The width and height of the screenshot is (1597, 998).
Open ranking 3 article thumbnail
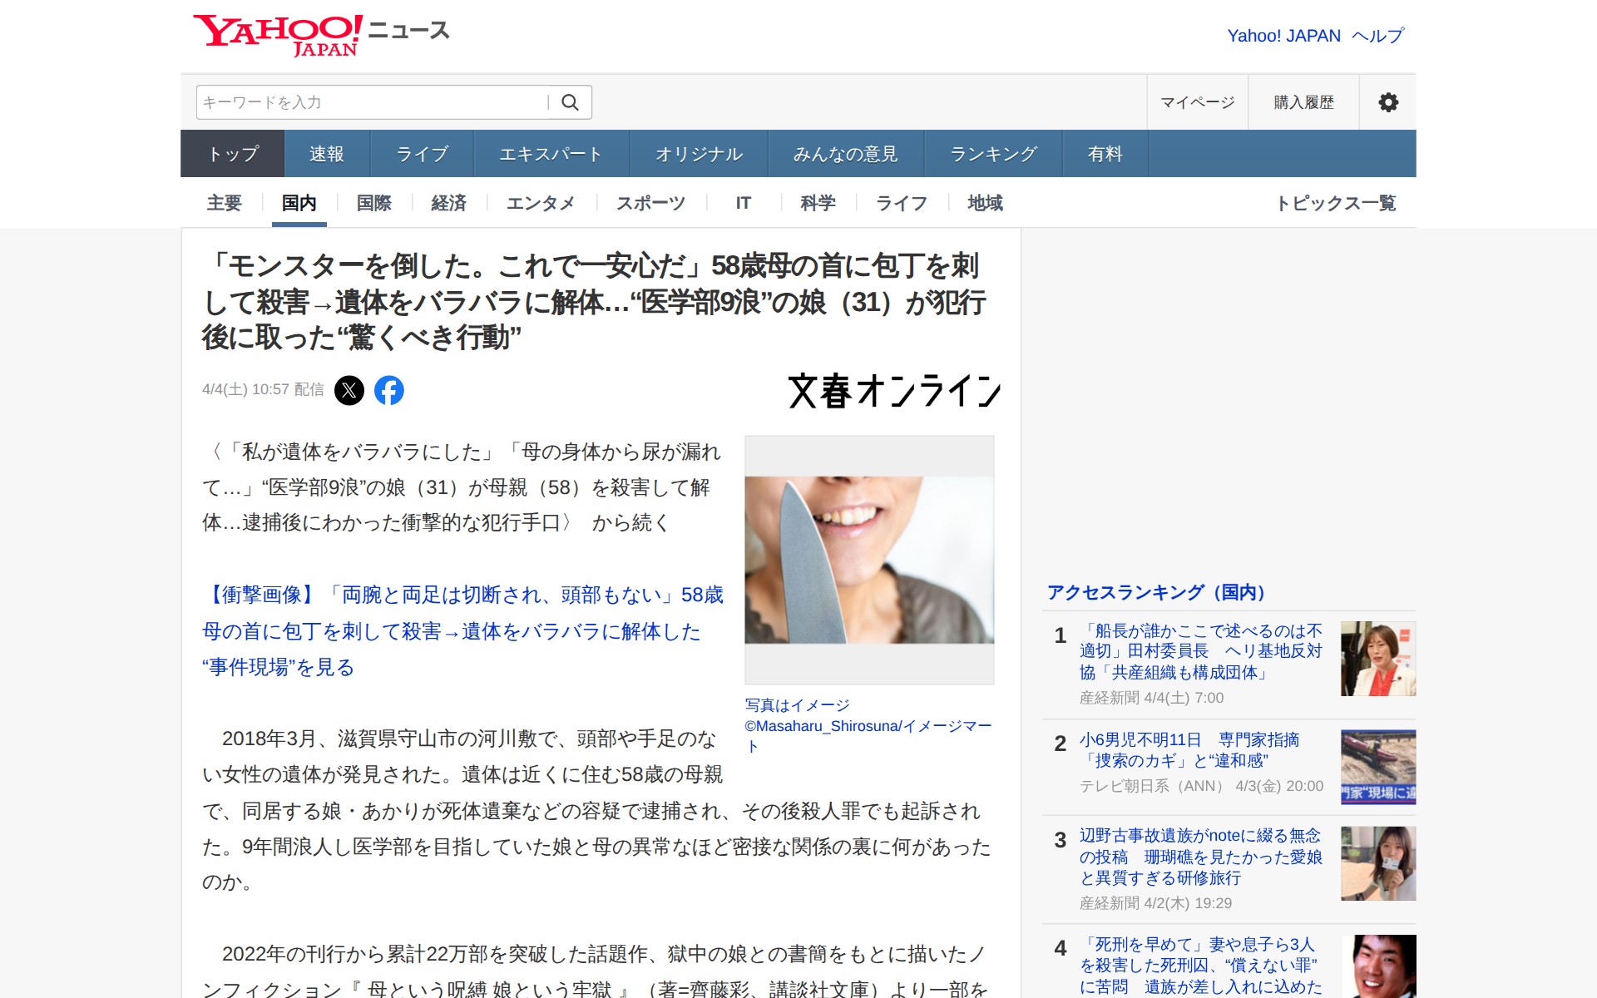[1377, 863]
